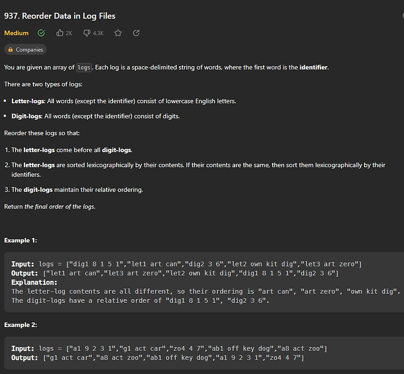404x374 pixels.
Task: Click the Example 1 heading
Action: (x=20, y=240)
